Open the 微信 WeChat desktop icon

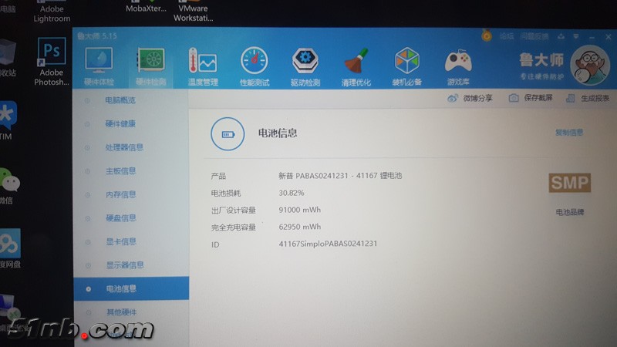(9, 186)
